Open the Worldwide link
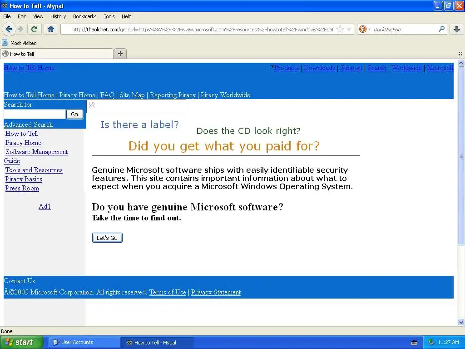The height and width of the screenshot is (349, 465). [x=406, y=68]
